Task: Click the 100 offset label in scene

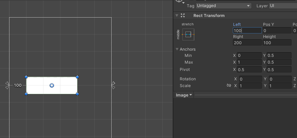Action: (18, 85)
